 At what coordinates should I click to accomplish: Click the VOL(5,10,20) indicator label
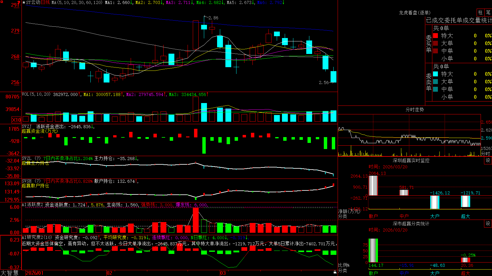[36, 94]
